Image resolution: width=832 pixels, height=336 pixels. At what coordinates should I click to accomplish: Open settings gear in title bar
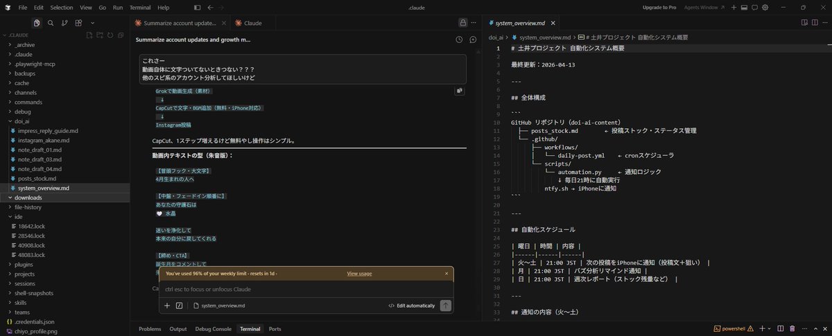coord(765,7)
